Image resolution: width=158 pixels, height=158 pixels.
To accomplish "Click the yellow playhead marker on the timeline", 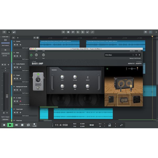I will (x=152, y=36).
